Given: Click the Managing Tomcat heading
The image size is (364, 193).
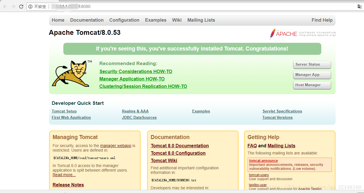Looking at the screenshot, I should [75, 137].
